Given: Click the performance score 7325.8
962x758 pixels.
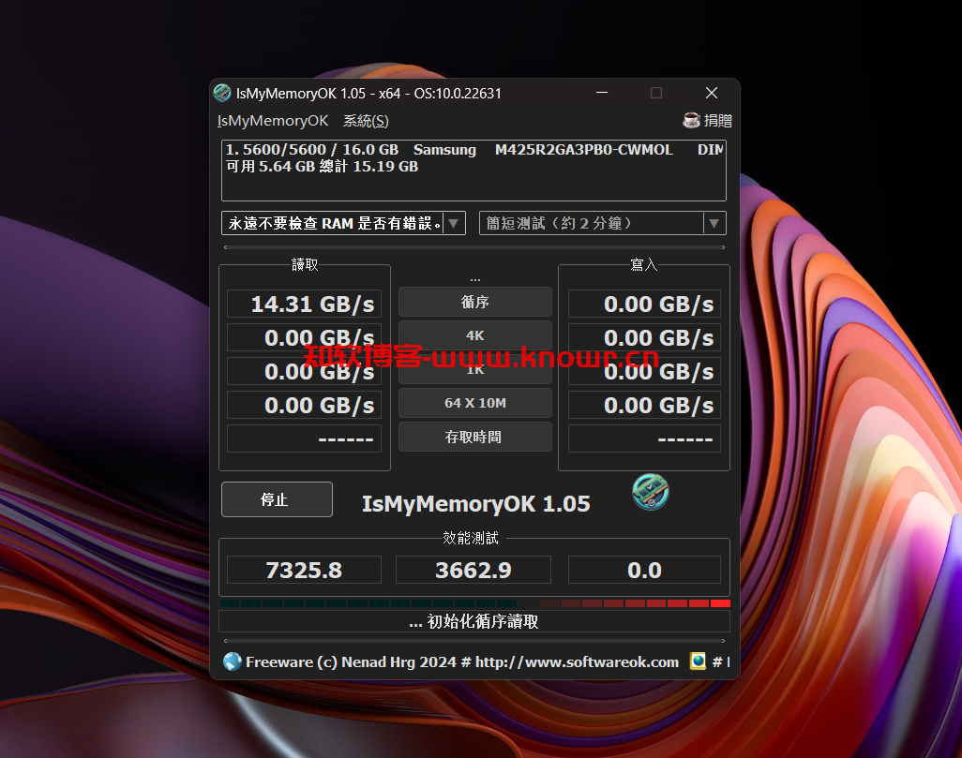Looking at the screenshot, I should (305, 570).
